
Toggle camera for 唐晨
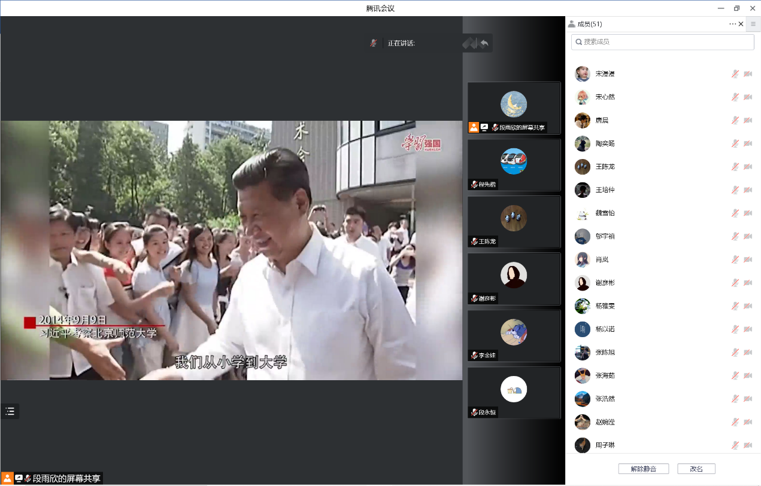point(748,120)
